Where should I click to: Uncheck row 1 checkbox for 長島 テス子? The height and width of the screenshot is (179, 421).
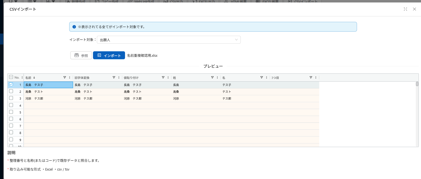coord(11,84)
